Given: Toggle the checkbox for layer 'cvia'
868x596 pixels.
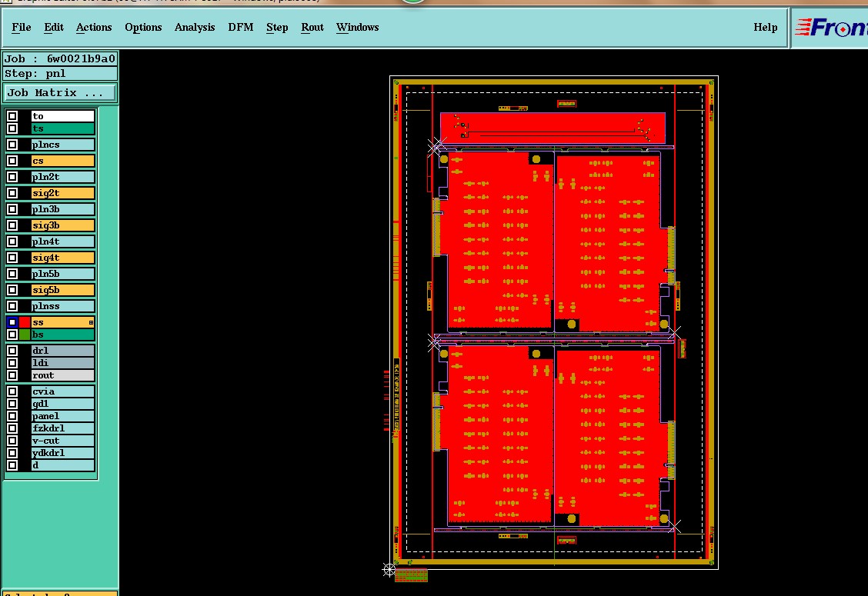Looking at the screenshot, I should click(x=12, y=391).
